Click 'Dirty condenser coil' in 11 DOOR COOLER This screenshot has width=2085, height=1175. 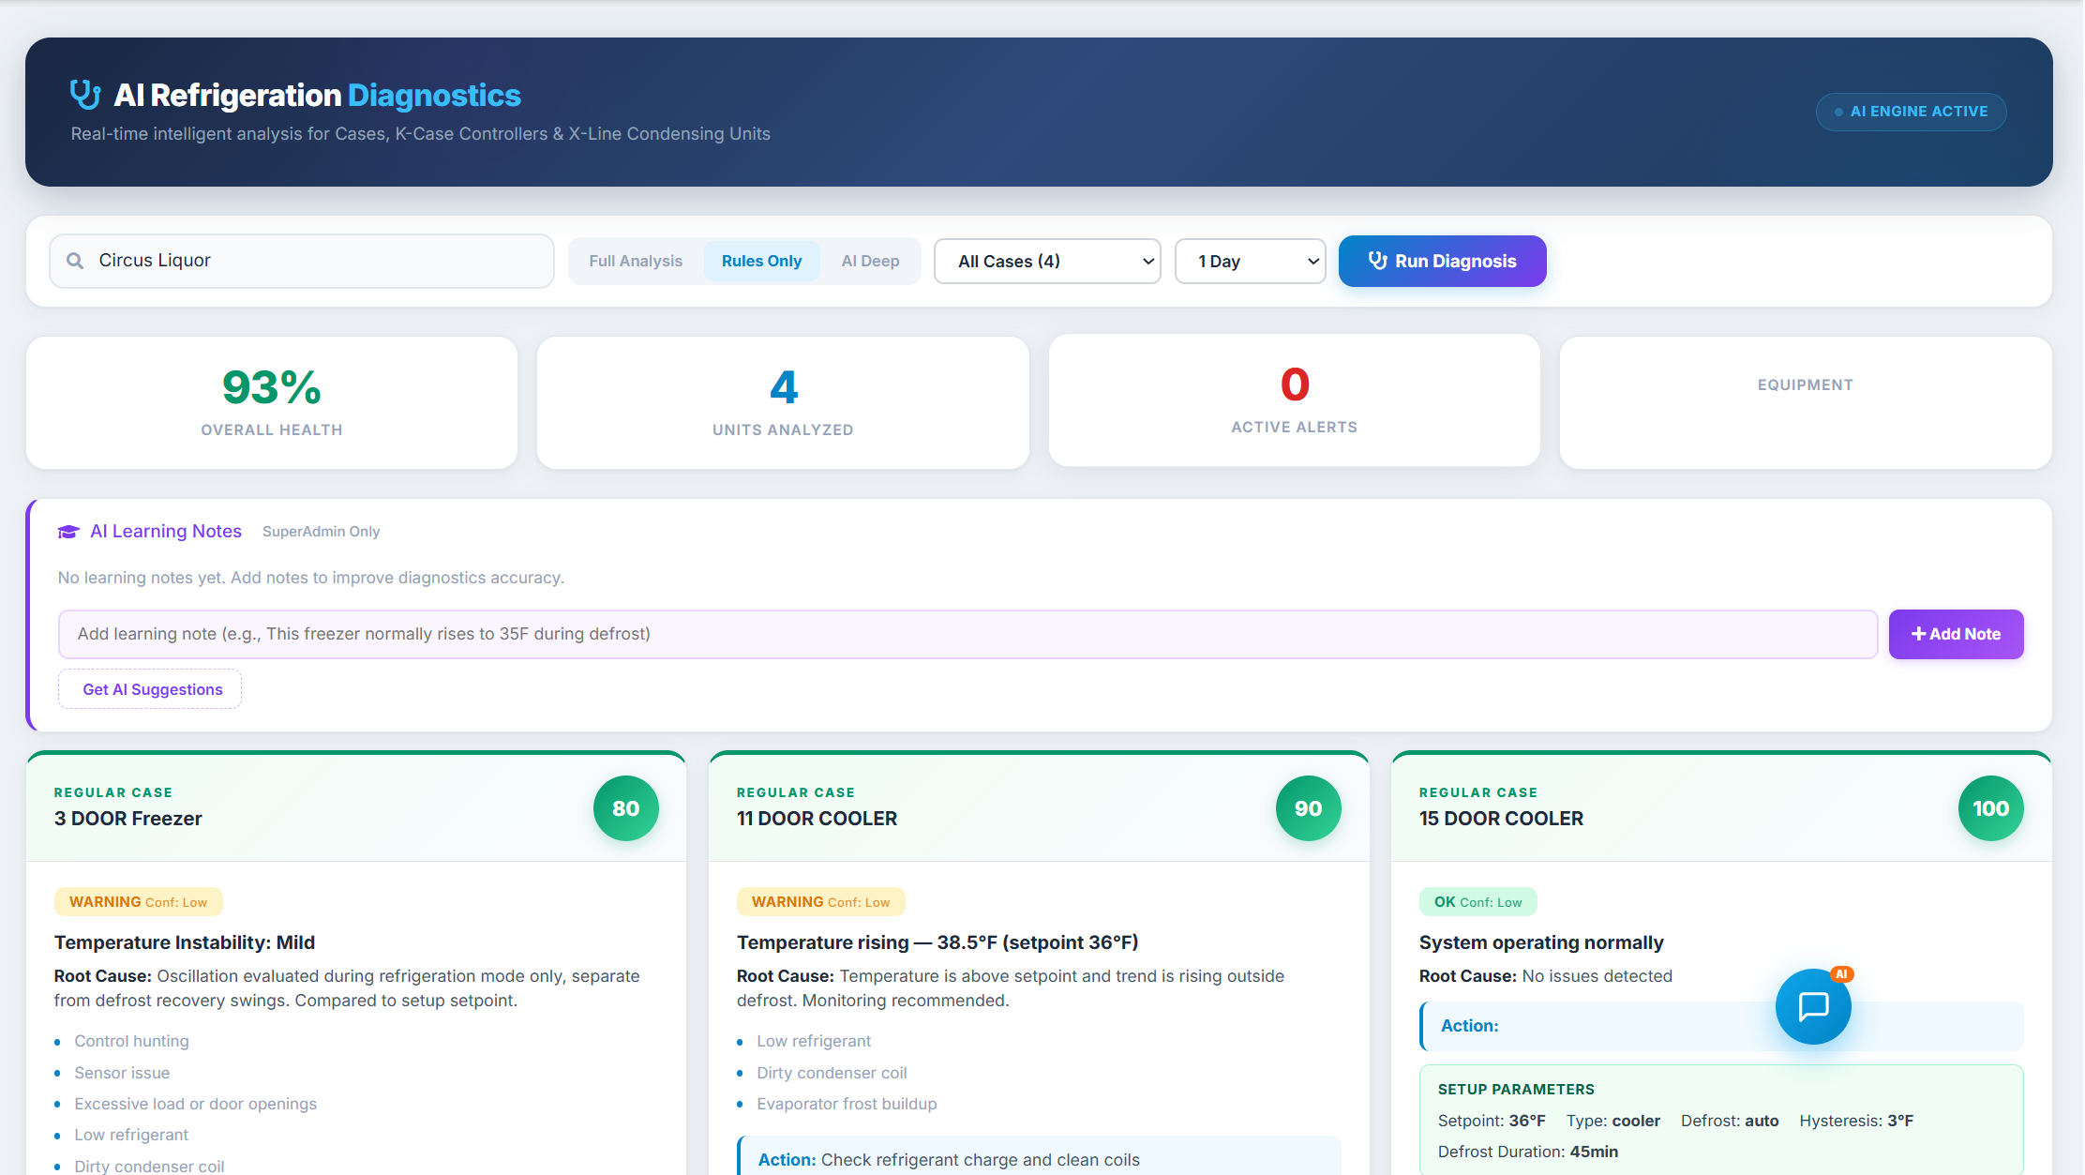tap(832, 1073)
